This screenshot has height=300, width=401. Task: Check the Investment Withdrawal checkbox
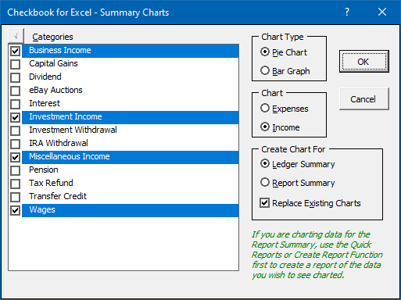16,130
